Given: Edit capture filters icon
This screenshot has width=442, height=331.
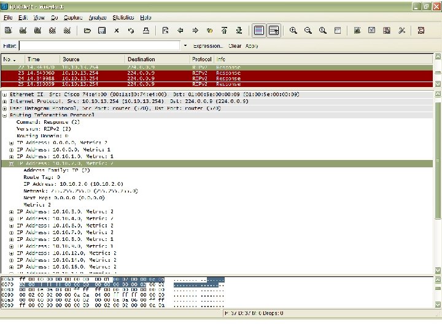Looking at the screenshot, I should click(x=357, y=31).
